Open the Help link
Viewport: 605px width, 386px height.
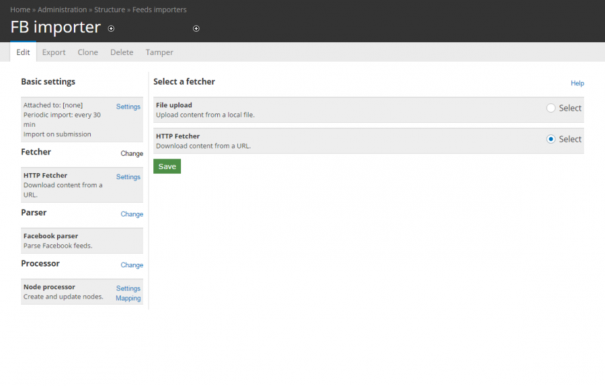(x=577, y=83)
